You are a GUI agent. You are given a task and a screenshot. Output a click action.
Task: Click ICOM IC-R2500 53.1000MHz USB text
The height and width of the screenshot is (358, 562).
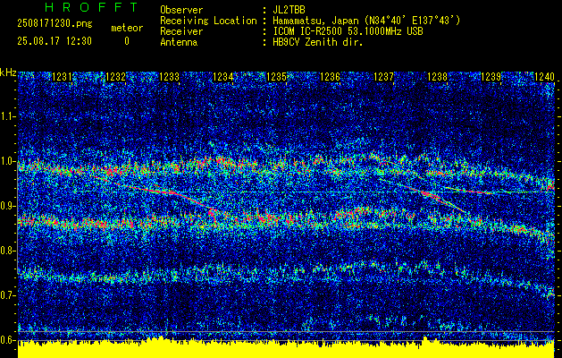(x=348, y=31)
